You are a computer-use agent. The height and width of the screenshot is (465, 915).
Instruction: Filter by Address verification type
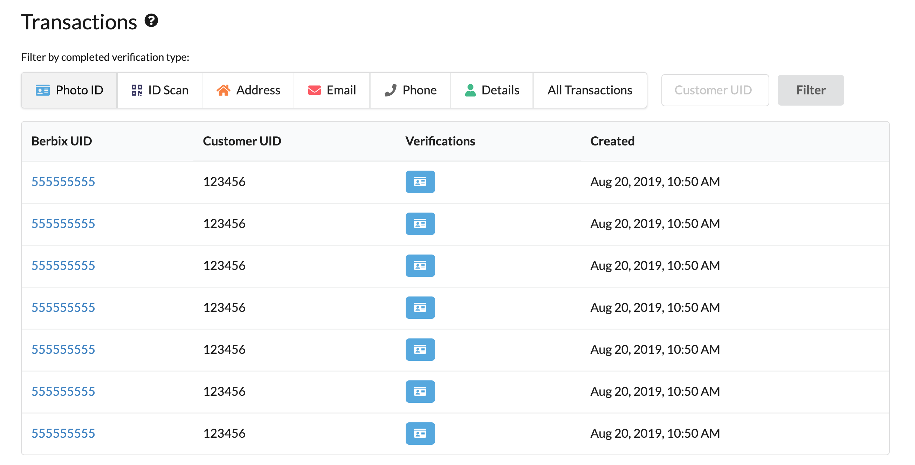pyautogui.click(x=248, y=90)
